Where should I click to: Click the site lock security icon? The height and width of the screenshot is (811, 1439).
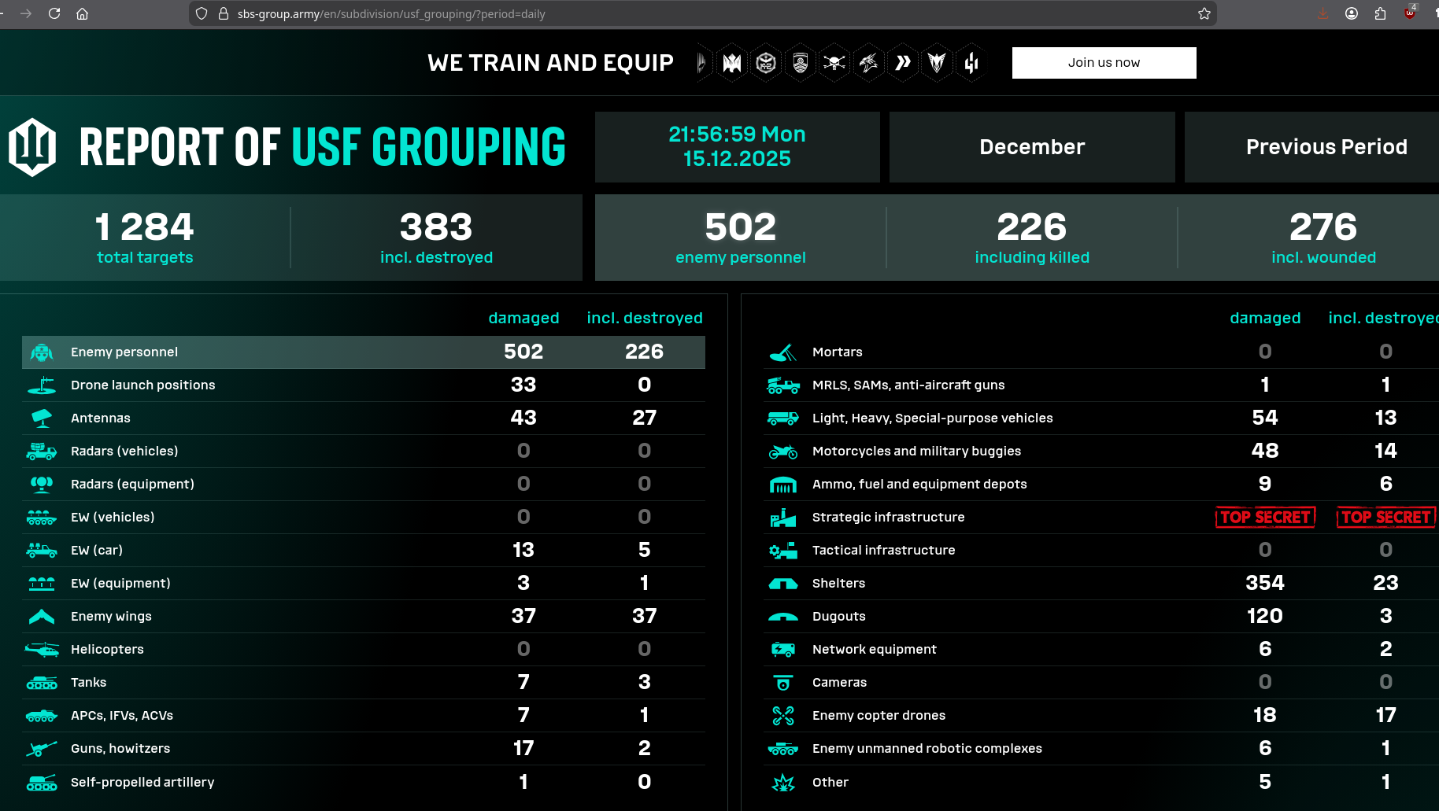[x=224, y=13]
